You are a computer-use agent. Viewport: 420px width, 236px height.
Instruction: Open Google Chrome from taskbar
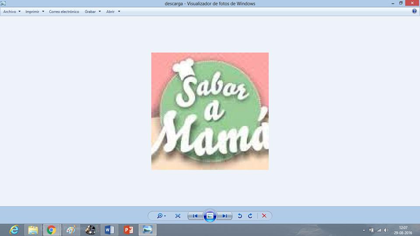(x=52, y=230)
